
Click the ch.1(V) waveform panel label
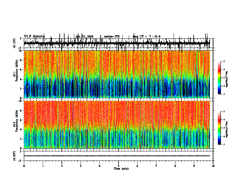(14, 43)
